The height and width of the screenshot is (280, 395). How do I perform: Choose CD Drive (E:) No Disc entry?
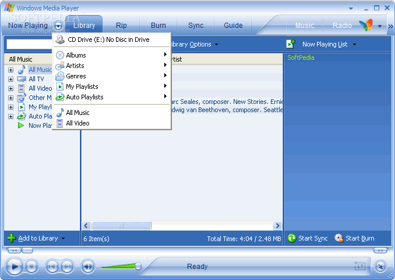(112, 40)
